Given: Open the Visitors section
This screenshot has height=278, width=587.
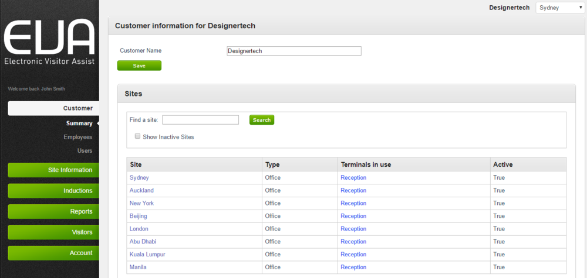Looking at the screenshot, I should [53, 232].
